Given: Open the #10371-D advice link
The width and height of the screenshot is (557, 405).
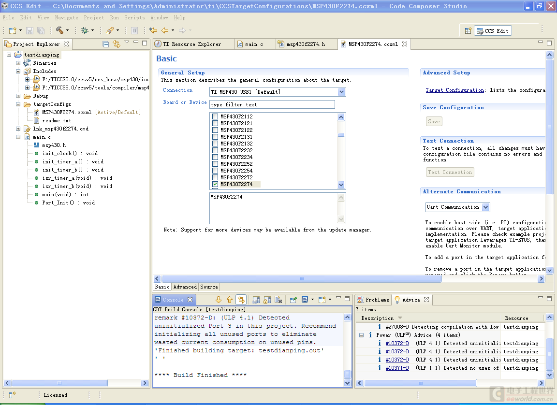Looking at the screenshot, I should [x=397, y=368].
